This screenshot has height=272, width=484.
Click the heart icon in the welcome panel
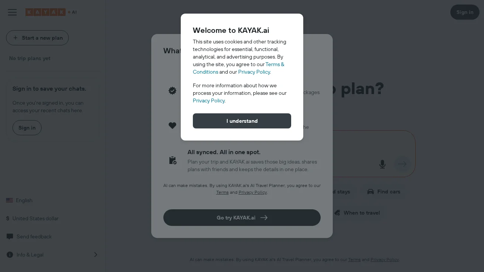point(172,125)
